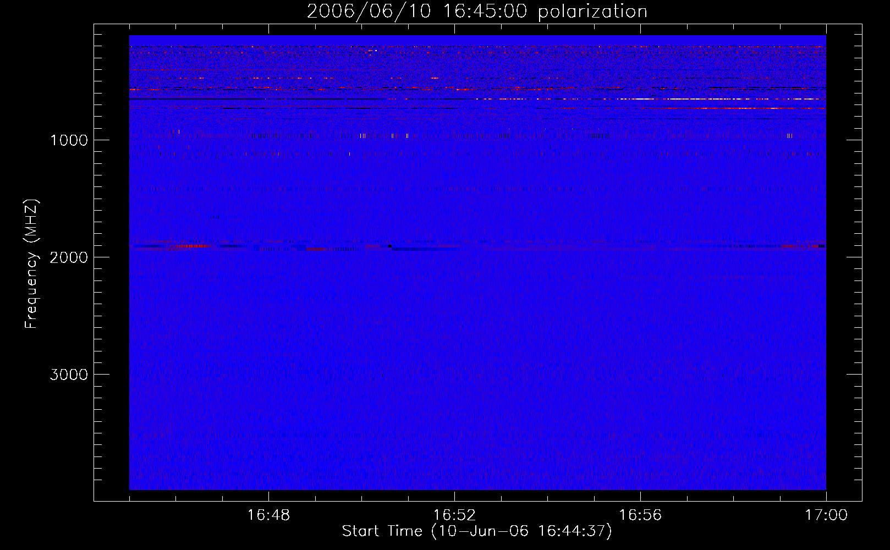890x550 pixels.
Task: Click the plot title '2006/06/10 16:45:00 polarization'
Action: [477, 12]
